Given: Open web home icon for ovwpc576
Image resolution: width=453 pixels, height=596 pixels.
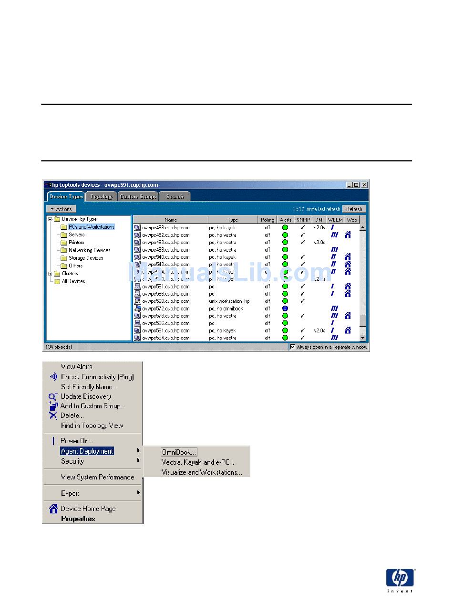Looking at the screenshot, I should coord(348,316).
